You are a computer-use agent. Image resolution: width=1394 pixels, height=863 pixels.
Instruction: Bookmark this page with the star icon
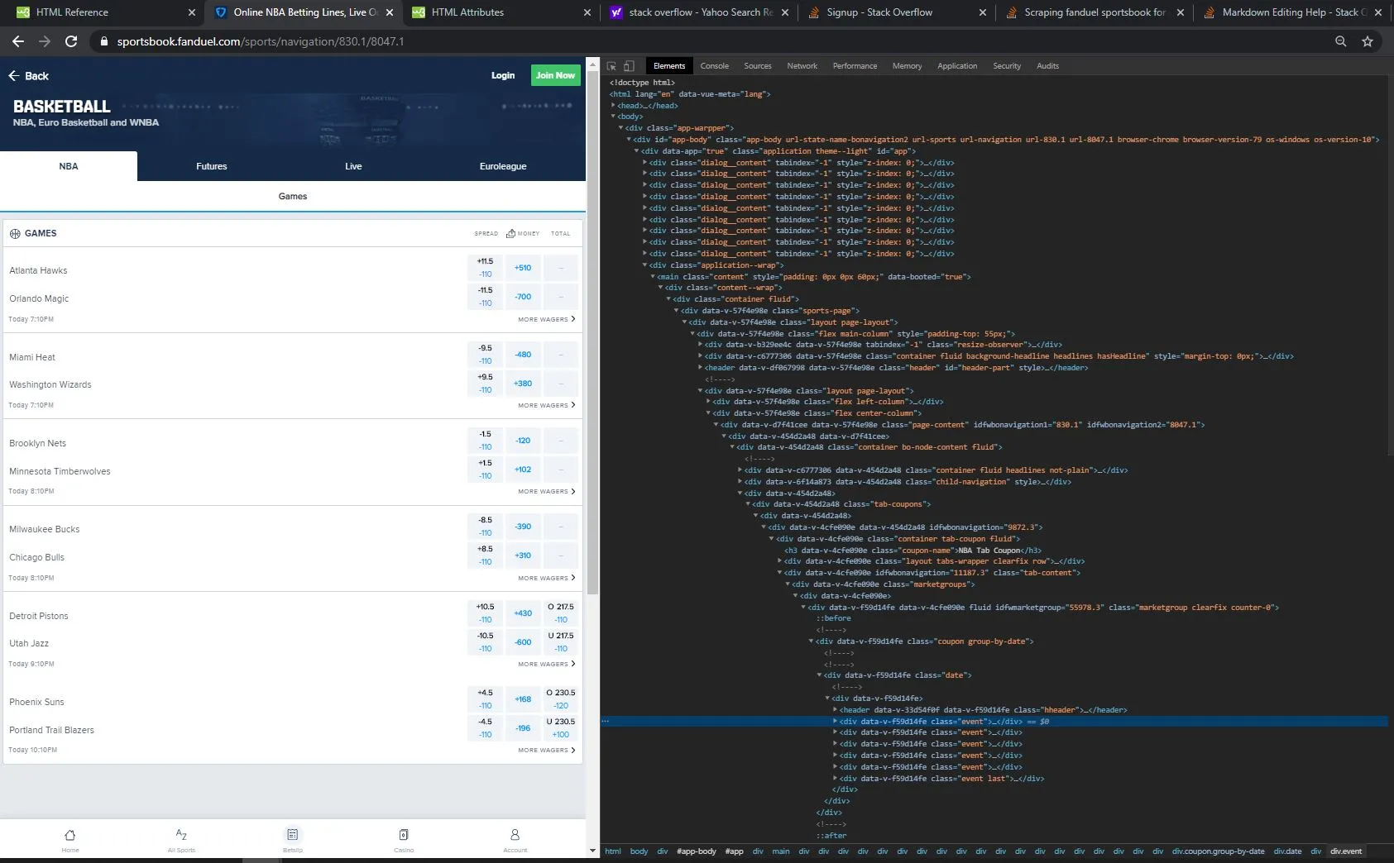point(1368,41)
